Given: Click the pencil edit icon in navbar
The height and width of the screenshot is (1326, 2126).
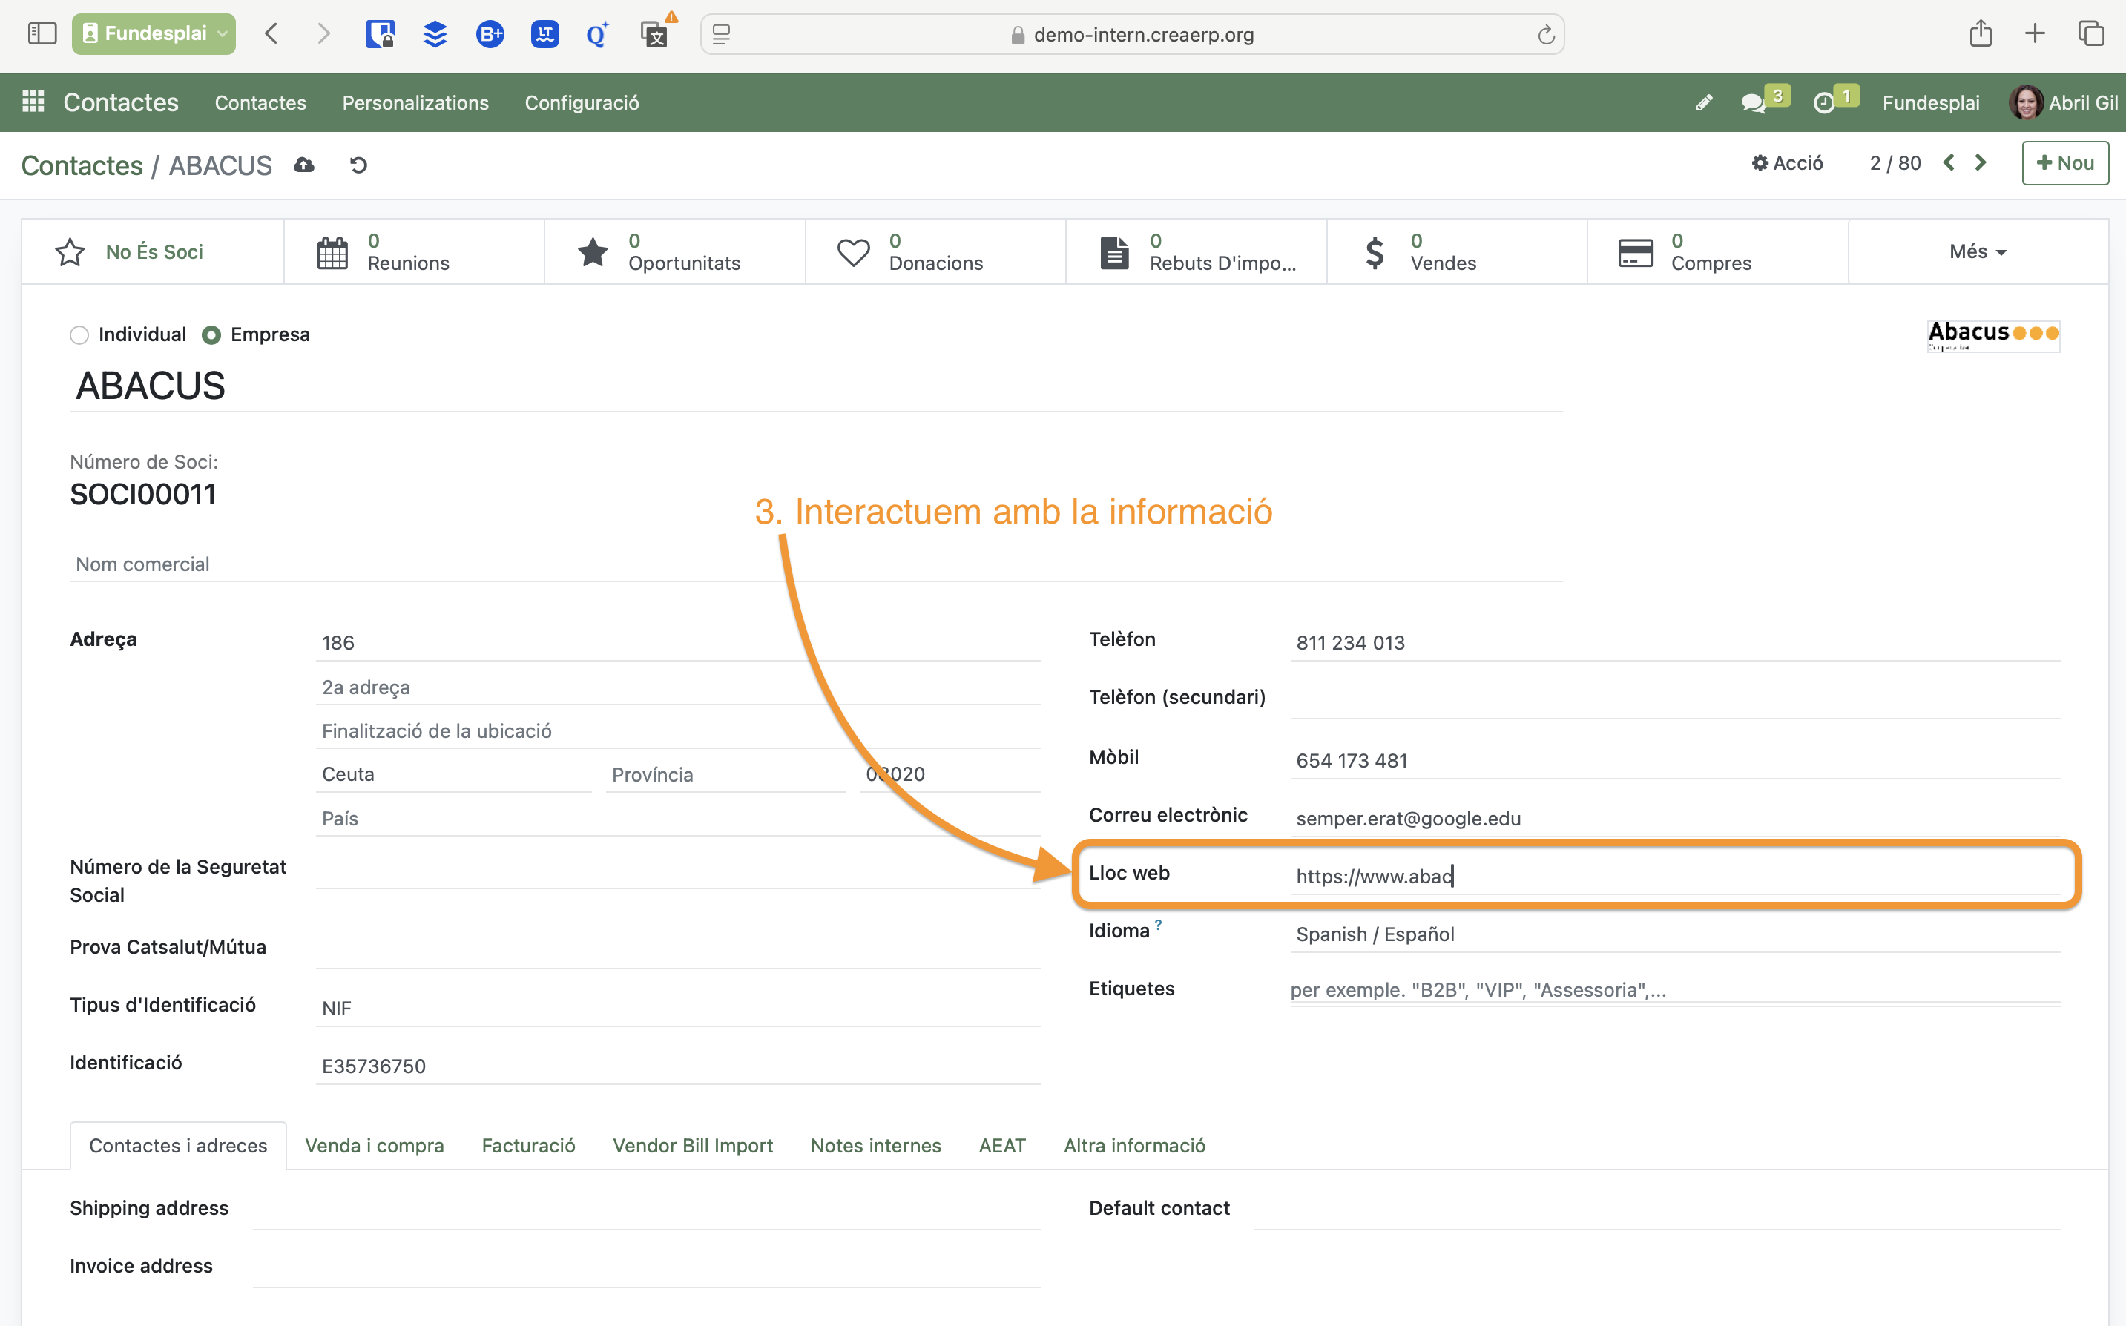Looking at the screenshot, I should (1703, 102).
